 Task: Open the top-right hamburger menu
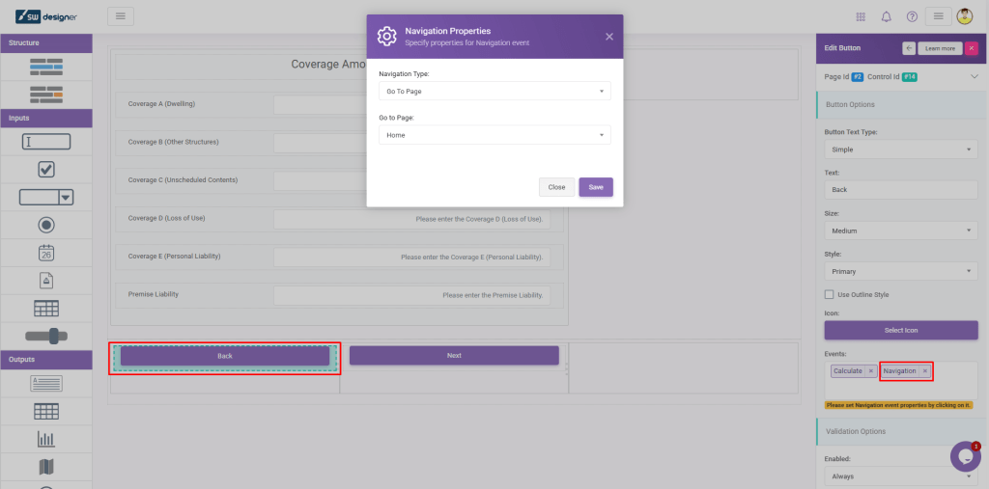[938, 16]
